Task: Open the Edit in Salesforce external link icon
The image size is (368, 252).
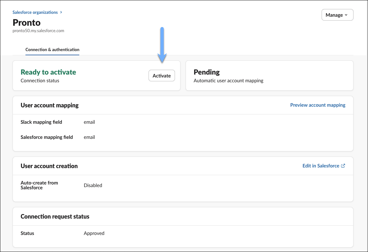Action: pyautogui.click(x=343, y=166)
